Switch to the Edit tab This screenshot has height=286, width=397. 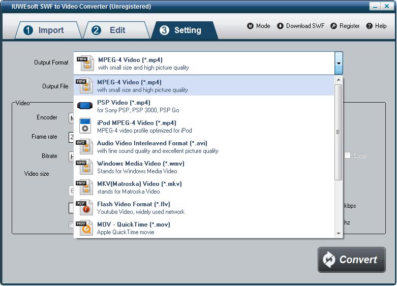[x=116, y=30]
